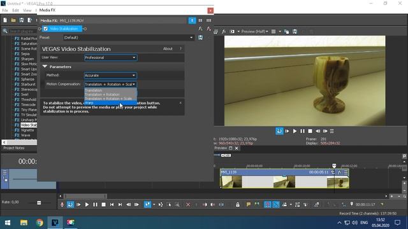Screen dimensions: 408x229
Task: Click the save project floppy icon
Action: coord(22,20)
